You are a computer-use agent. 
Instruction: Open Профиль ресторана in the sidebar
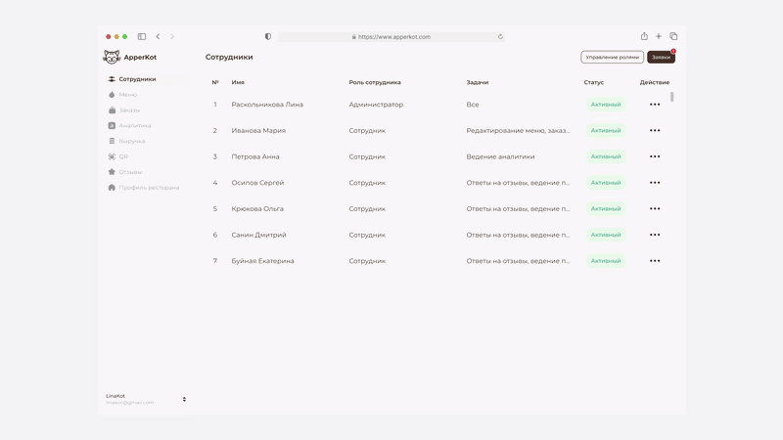[x=144, y=188]
